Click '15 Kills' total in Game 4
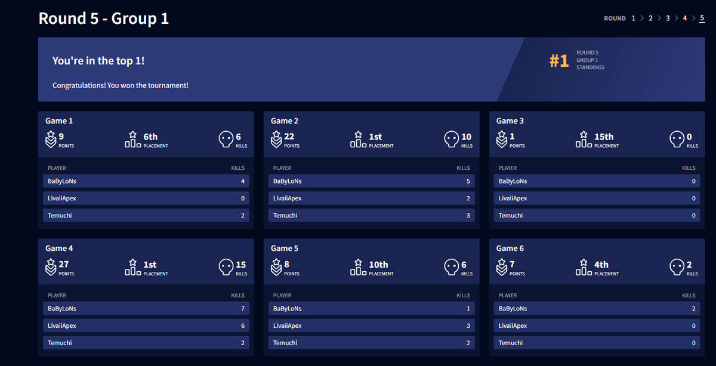This screenshot has width=716, height=366. [241, 268]
